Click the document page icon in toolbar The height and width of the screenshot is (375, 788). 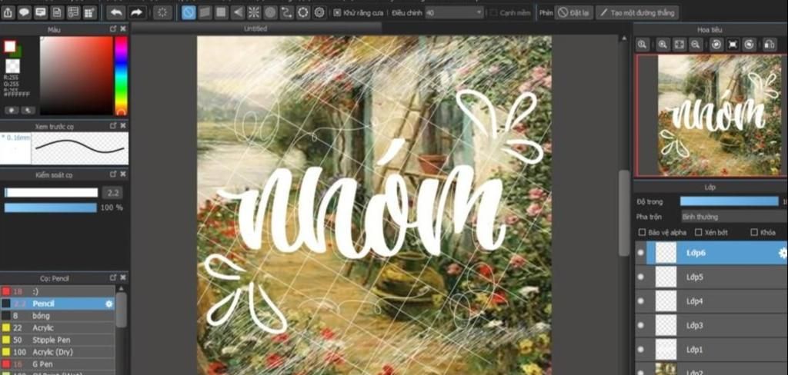(57, 12)
